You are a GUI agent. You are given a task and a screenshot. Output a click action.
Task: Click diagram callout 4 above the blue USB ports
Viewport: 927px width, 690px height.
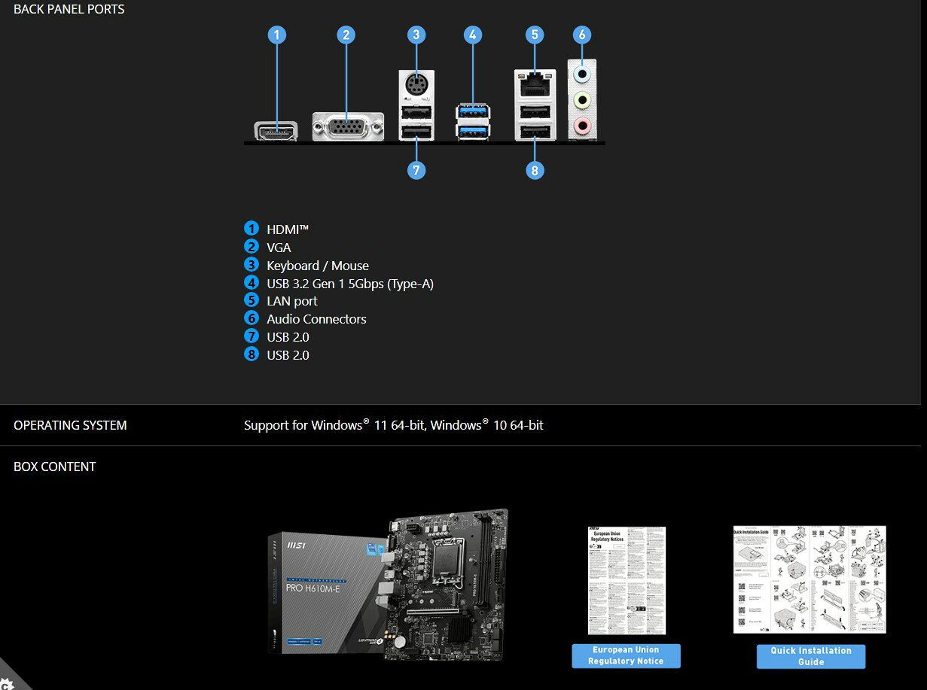click(472, 35)
